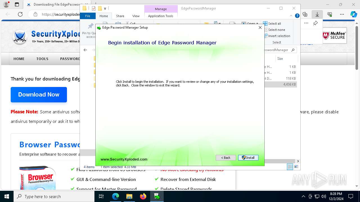Click the new folder quick access icon
The image size is (360, 202).
coord(100,9)
